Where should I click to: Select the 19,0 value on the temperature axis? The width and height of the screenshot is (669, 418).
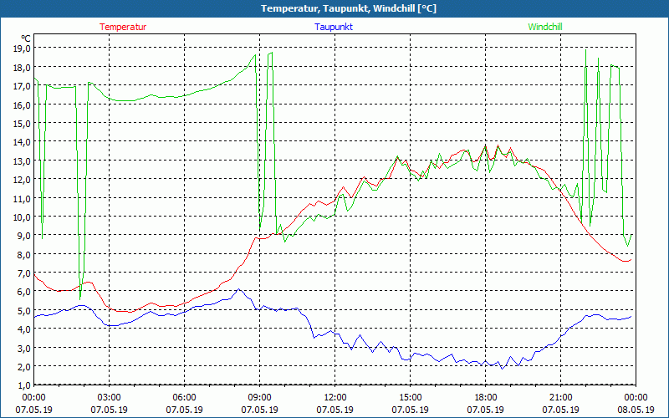(21, 49)
